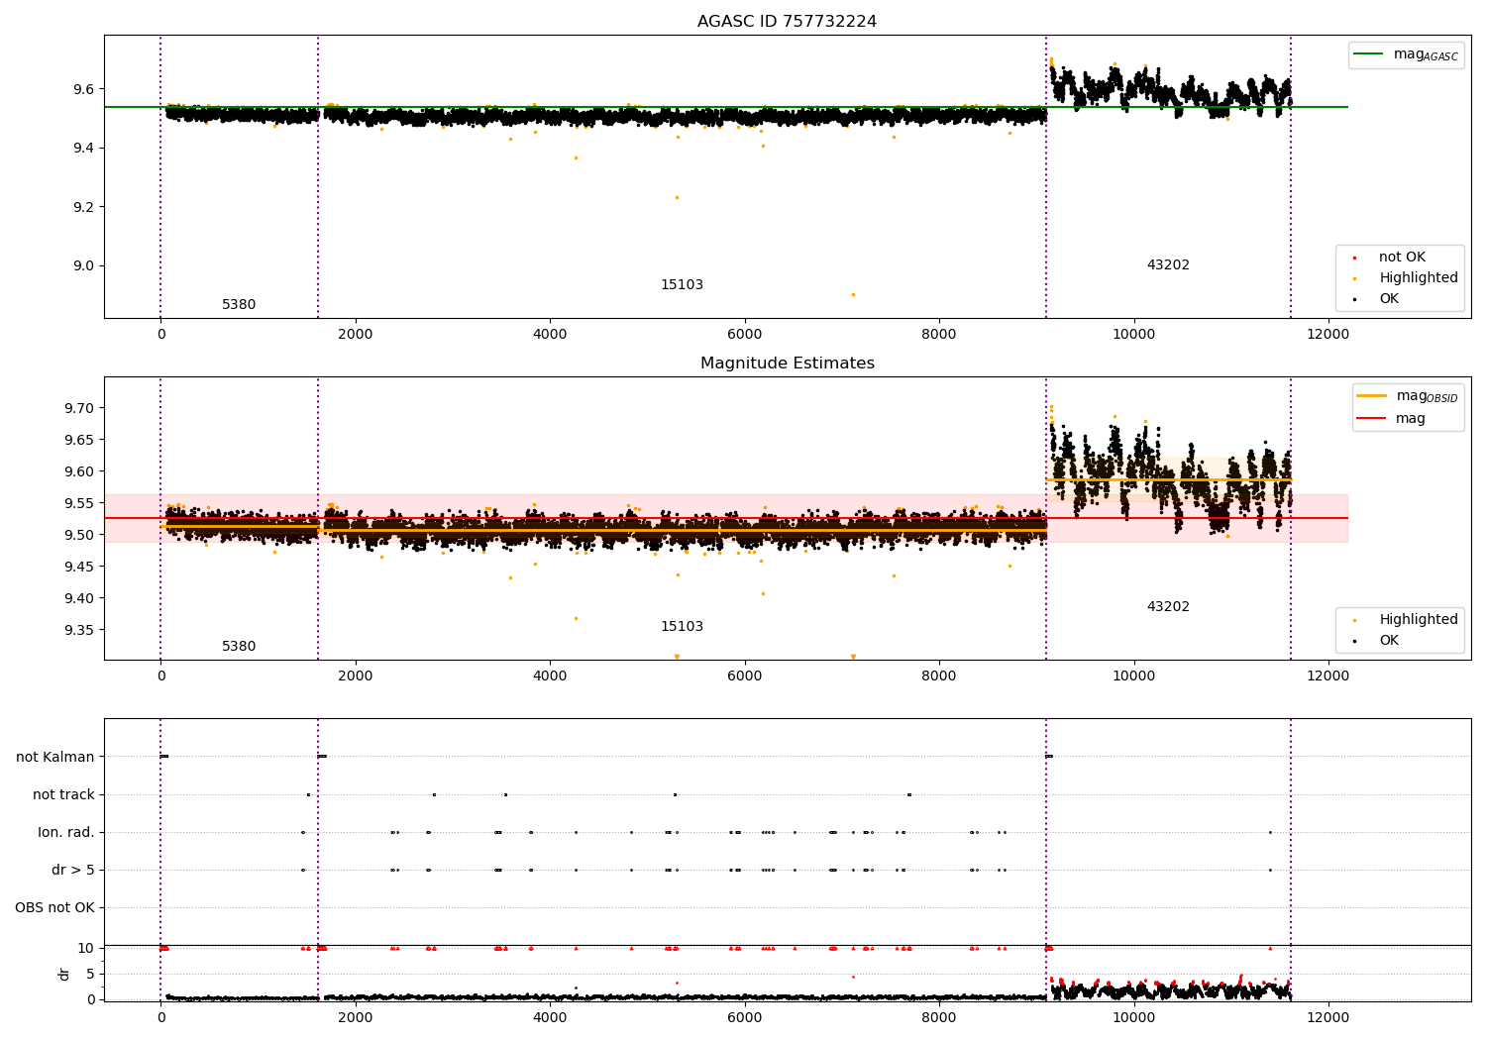Click y-axis tick "9.0" in the top plot
Screen dimensions: 1486x1040
coord(84,266)
